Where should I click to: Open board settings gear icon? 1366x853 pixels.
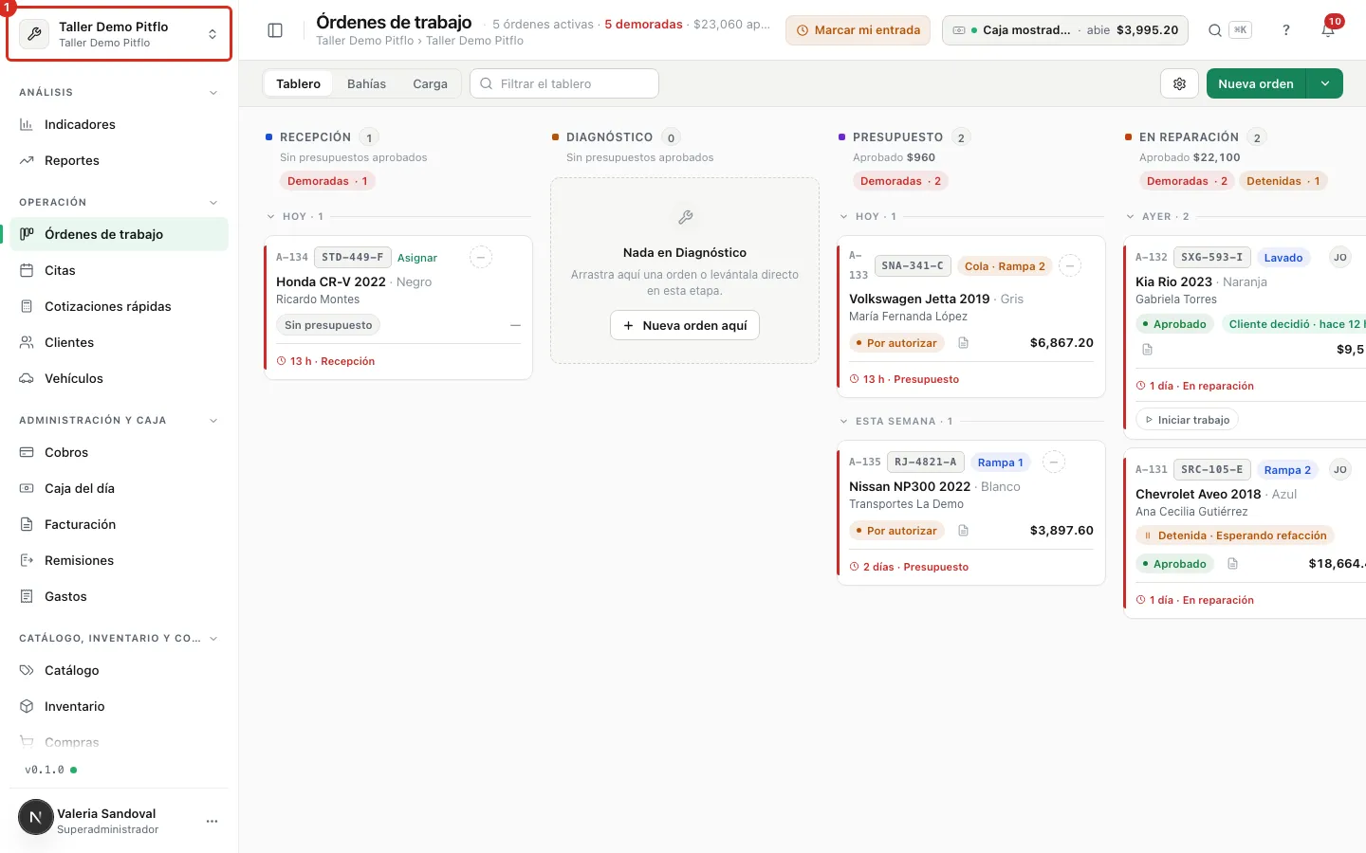pos(1179,83)
